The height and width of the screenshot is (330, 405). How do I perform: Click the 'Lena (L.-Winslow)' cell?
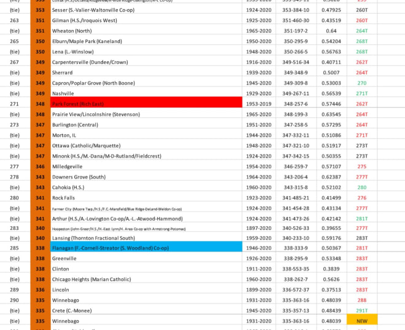pos(146,52)
